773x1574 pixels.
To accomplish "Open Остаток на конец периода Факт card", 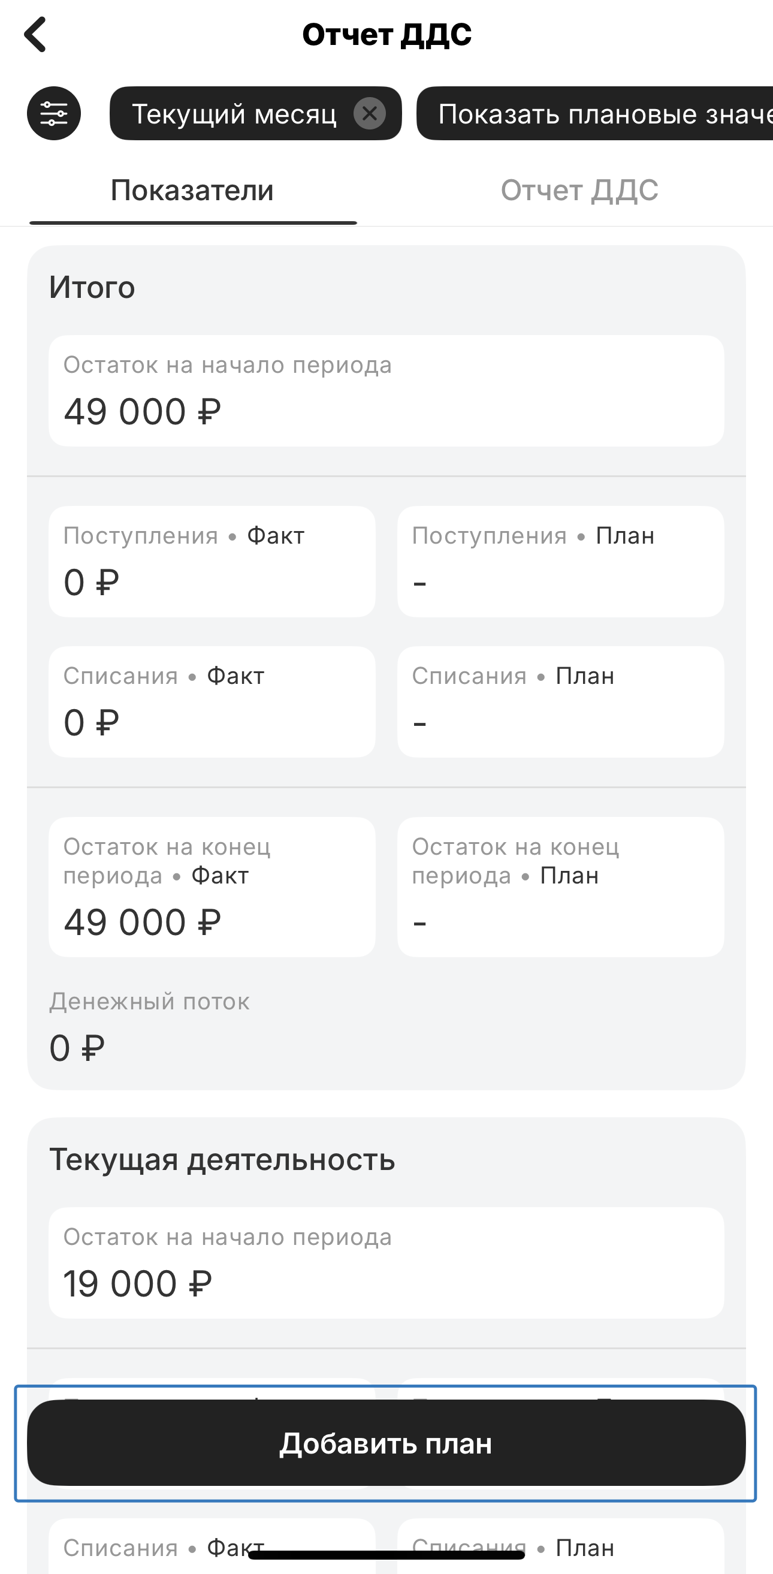I will pos(212,887).
